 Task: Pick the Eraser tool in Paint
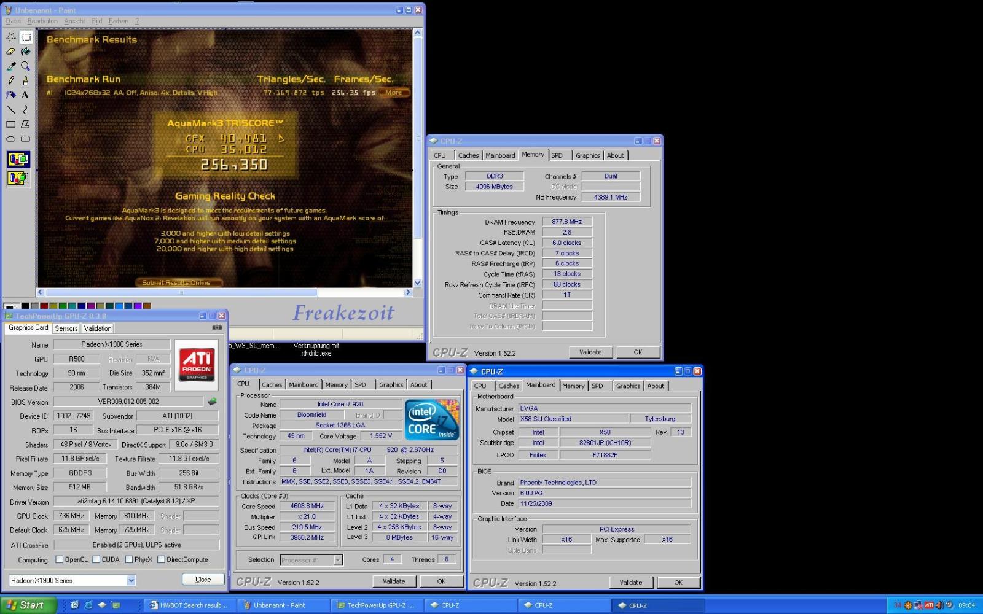(11, 52)
